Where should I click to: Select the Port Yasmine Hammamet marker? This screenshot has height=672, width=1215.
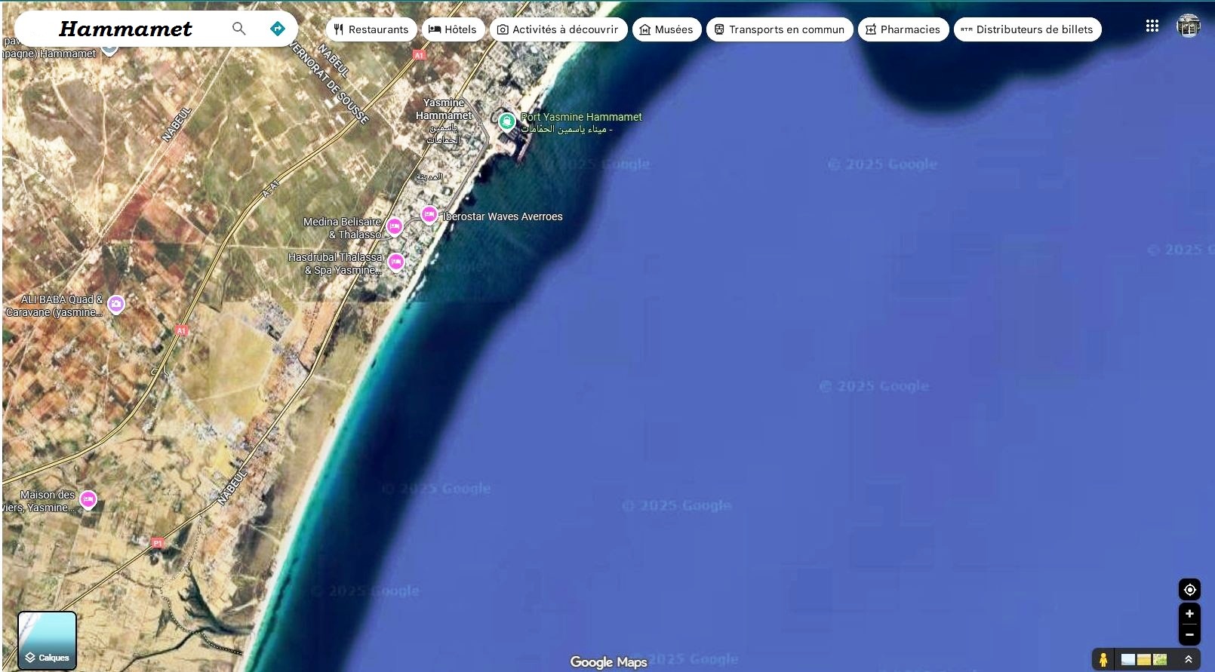507,120
